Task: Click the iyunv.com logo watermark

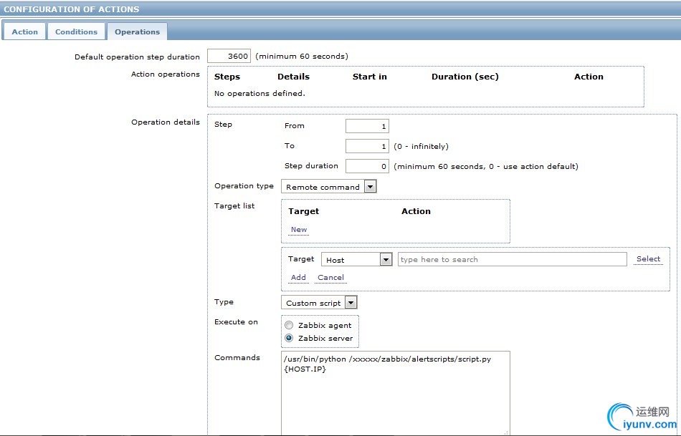Action: click(640, 417)
